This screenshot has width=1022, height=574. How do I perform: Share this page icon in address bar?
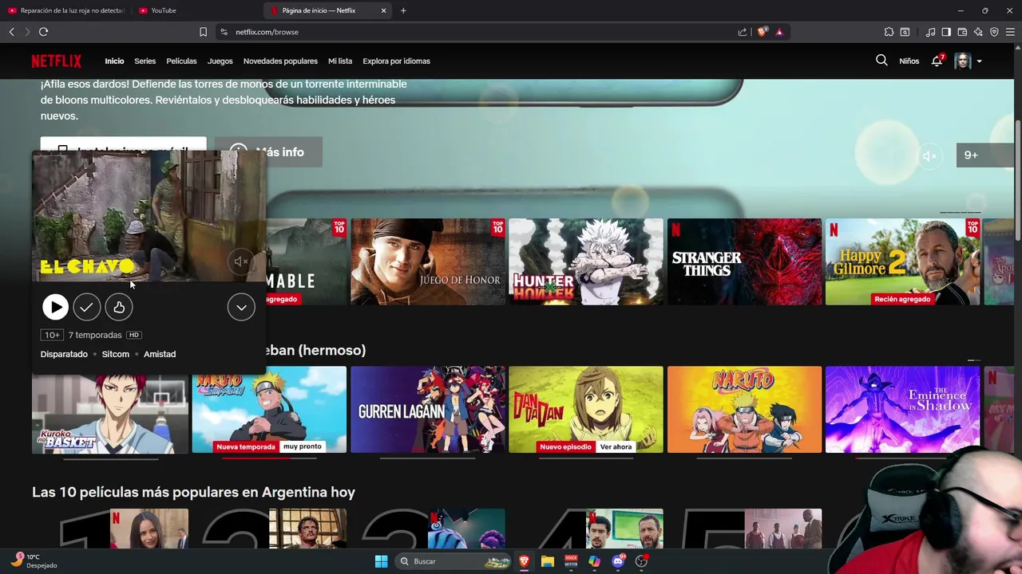pyautogui.click(x=743, y=32)
